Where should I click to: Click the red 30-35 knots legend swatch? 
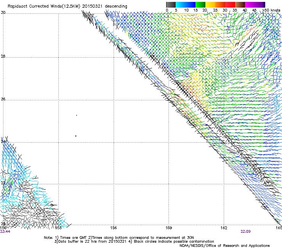[230, 5]
